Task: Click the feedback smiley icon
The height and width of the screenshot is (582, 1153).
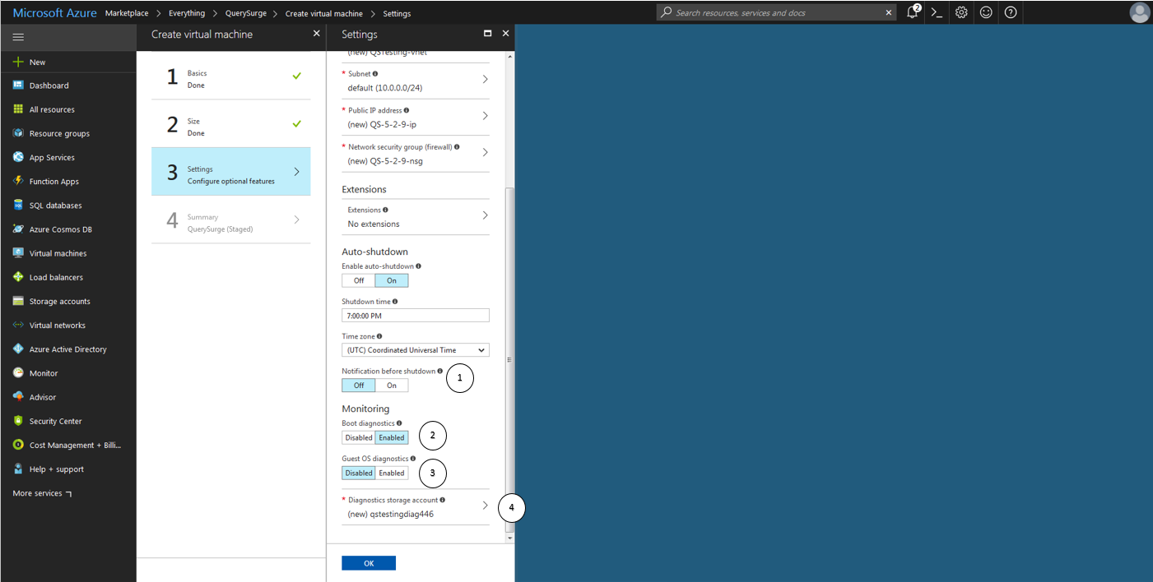Action: [x=986, y=12]
